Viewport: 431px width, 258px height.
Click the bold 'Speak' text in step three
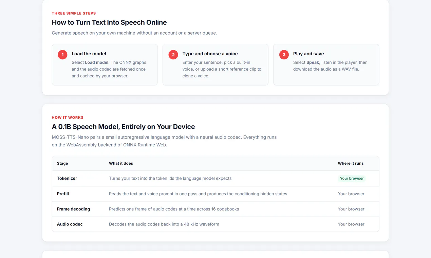(x=313, y=62)
